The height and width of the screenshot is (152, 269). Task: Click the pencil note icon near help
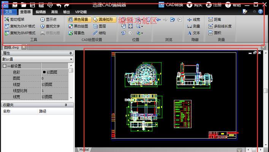pyautogui.click(x=245, y=12)
